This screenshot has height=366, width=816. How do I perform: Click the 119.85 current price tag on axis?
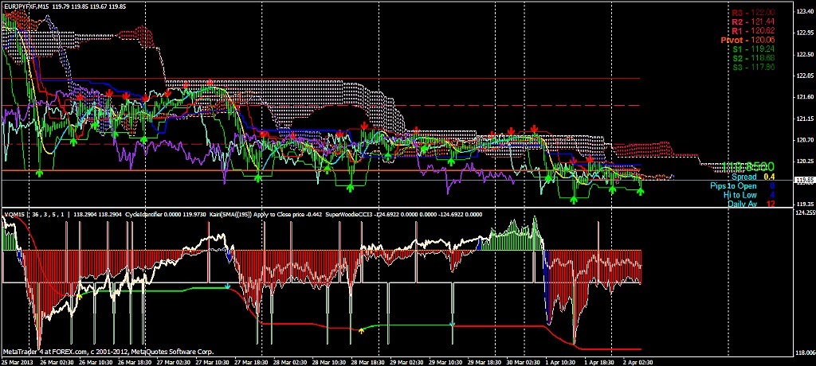pos(805,181)
